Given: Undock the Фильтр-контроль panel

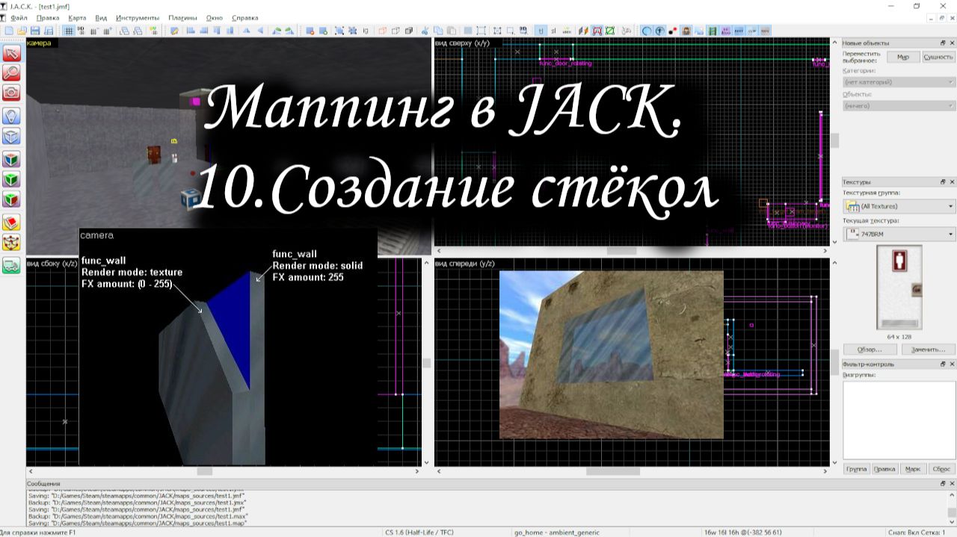Looking at the screenshot, I should (943, 364).
